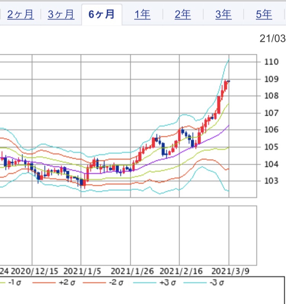Click the 2021/2/16 date label
The image size is (286, 304).
pyautogui.click(x=181, y=271)
